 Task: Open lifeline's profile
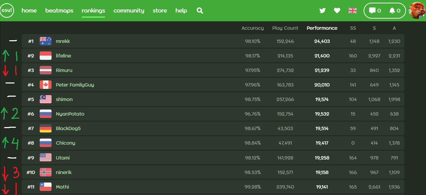click(x=63, y=56)
